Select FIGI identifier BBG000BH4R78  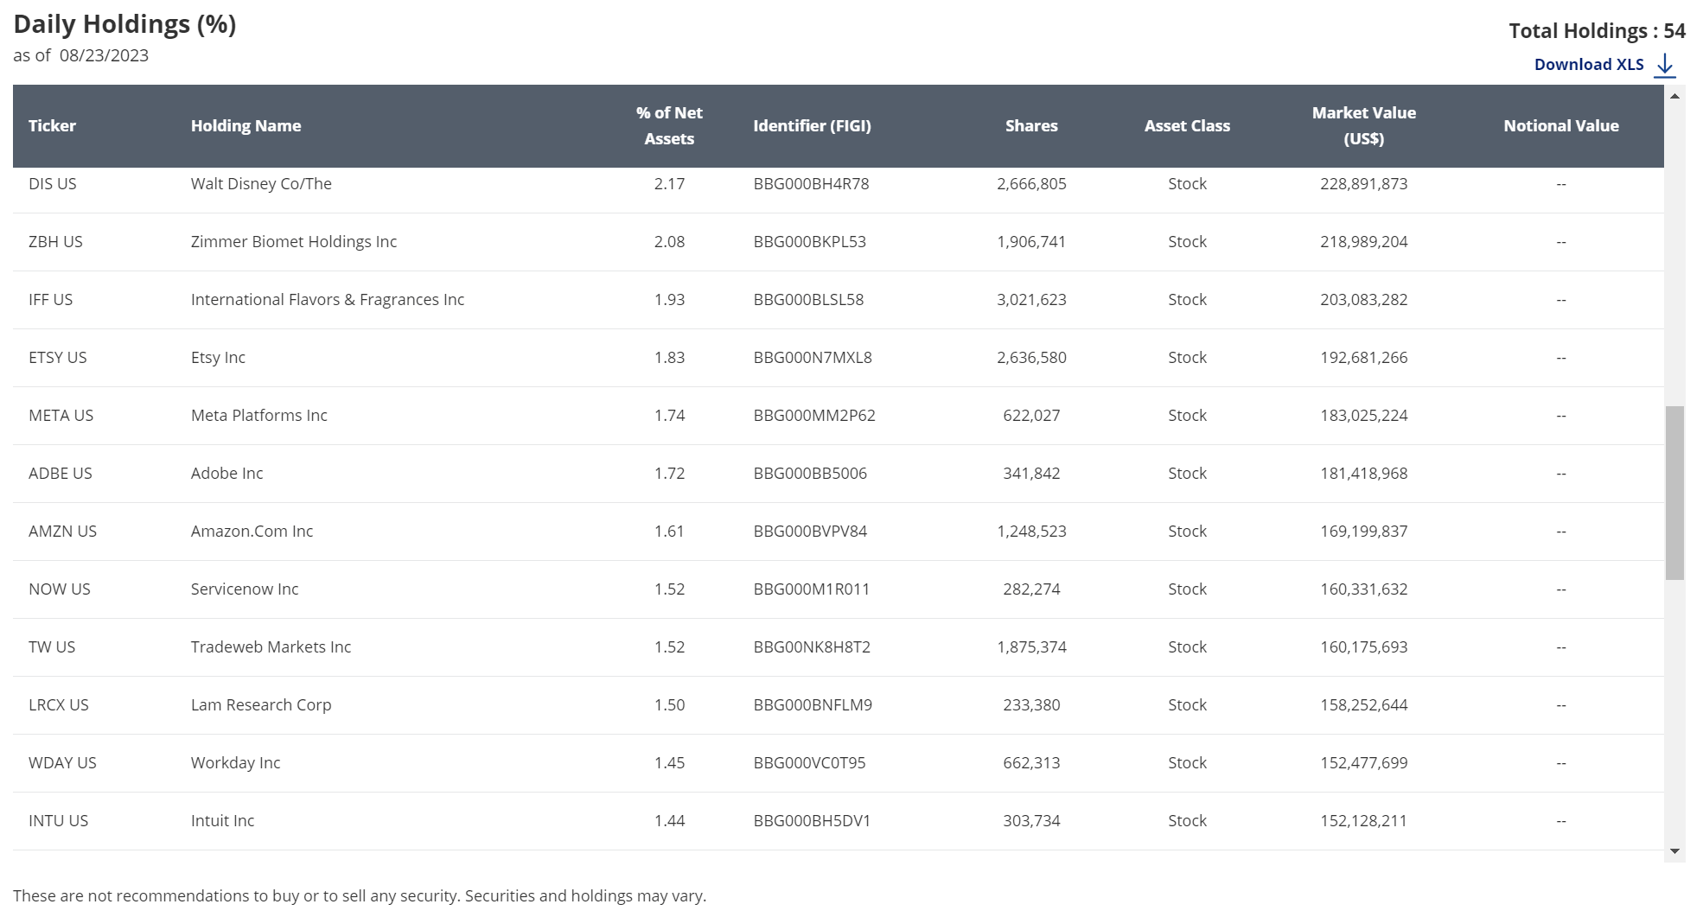(811, 184)
